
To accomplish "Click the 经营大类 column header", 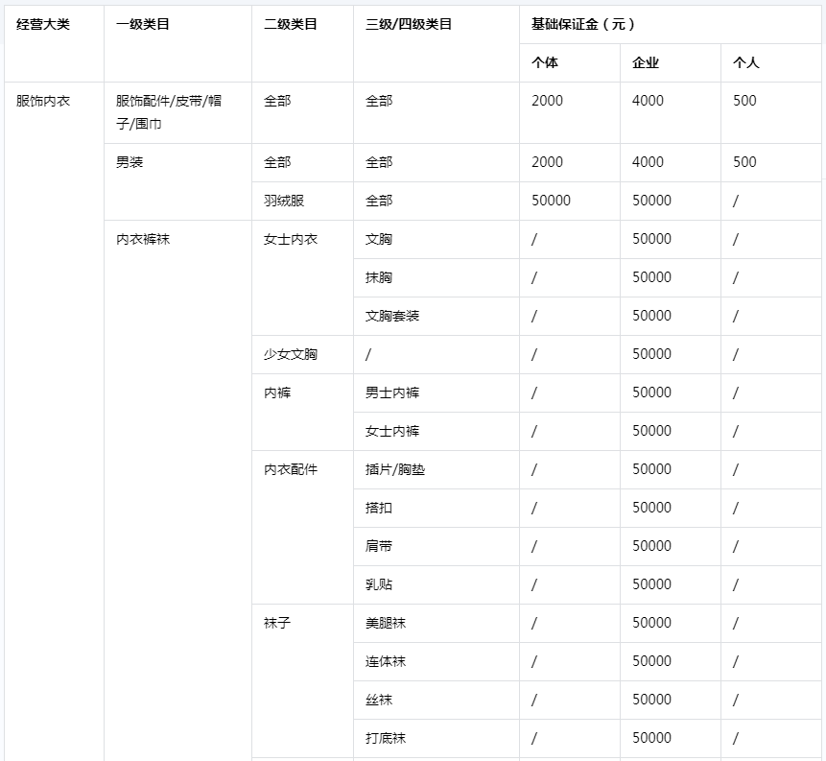I will tap(43, 24).
